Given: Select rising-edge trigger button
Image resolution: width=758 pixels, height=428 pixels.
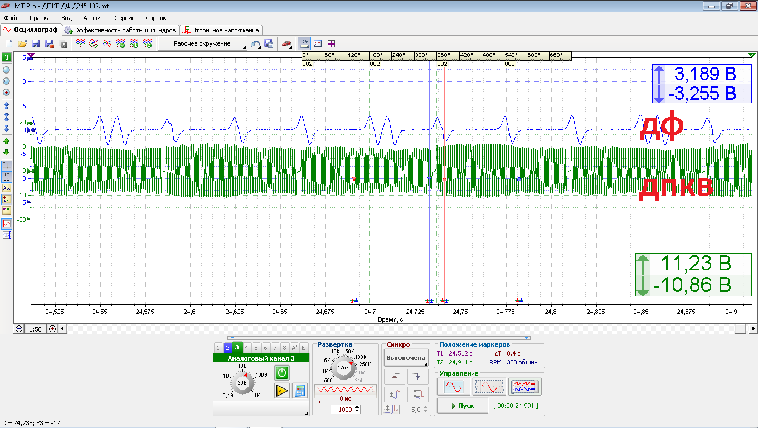Looking at the screenshot, I should (x=395, y=377).
